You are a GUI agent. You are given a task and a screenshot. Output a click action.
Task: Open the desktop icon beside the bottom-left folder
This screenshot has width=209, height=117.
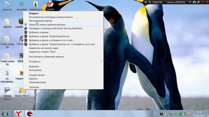[20, 75]
